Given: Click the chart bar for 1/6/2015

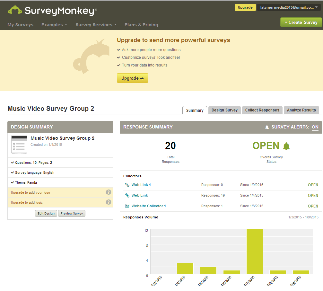Looking at the screenshot, I should click(x=231, y=272).
